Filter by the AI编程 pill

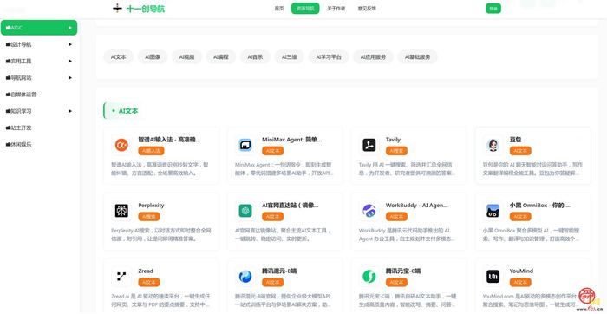(x=220, y=57)
